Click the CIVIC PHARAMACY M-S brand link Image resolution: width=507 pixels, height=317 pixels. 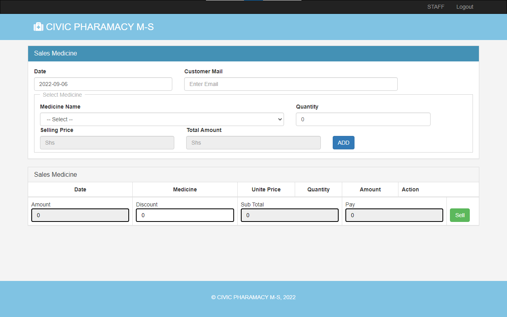coord(93,27)
